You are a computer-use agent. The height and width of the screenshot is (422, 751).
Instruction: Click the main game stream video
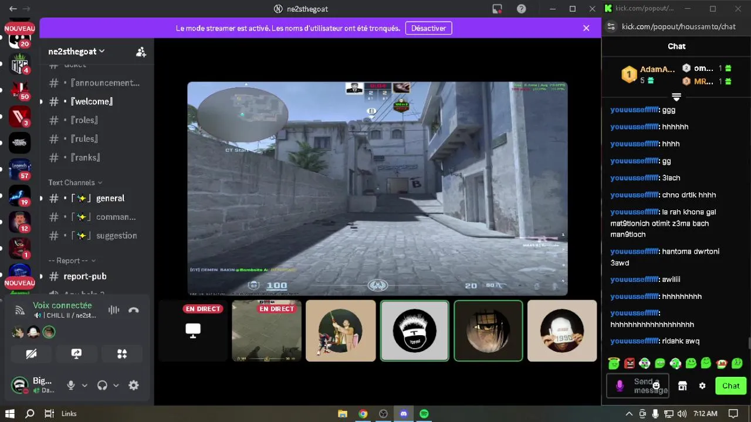click(377, 188)
